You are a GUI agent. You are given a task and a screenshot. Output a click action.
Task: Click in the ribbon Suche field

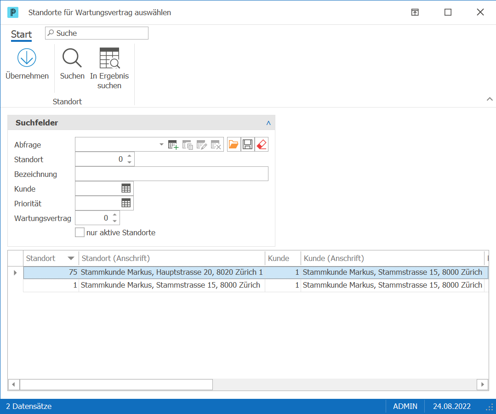[97, 33]
